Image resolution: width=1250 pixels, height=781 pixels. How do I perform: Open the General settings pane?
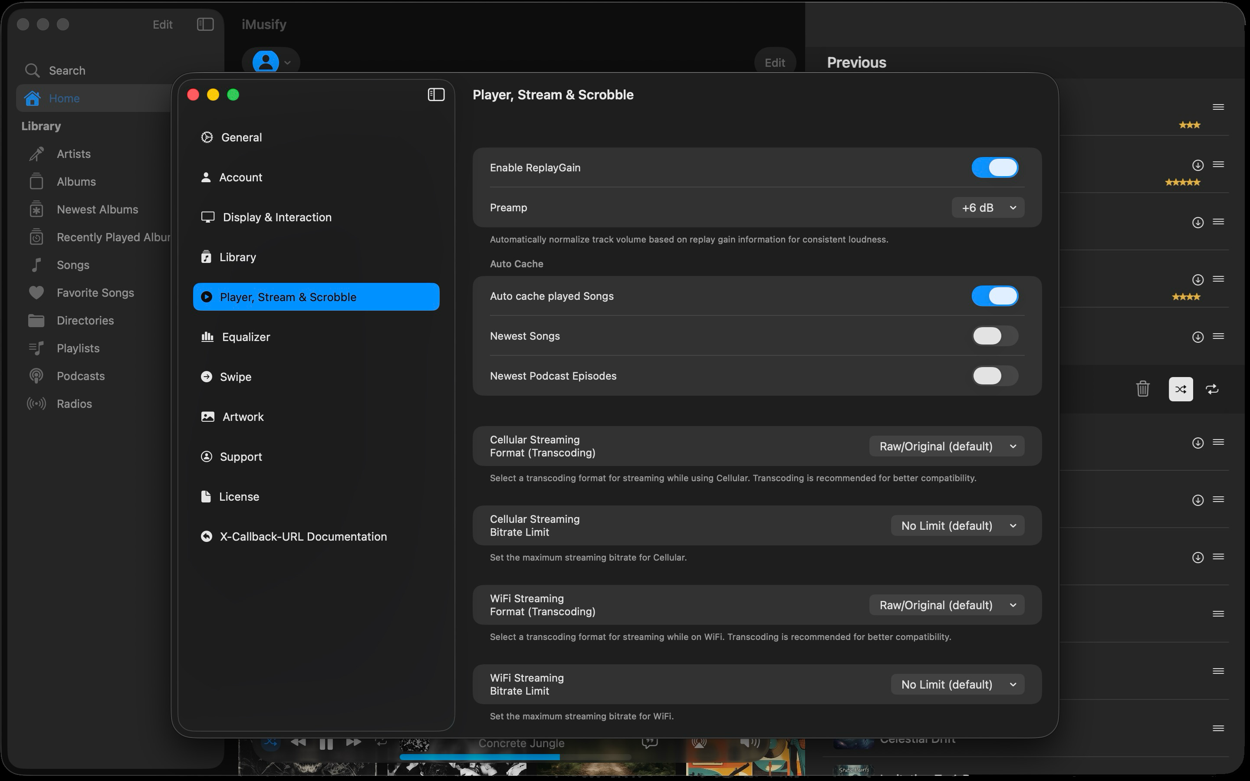point(316,138)
